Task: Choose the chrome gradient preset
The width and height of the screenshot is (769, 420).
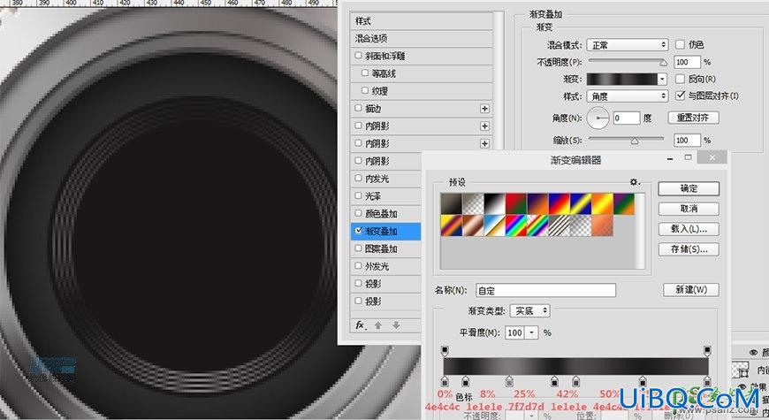Action: point(494,225)
